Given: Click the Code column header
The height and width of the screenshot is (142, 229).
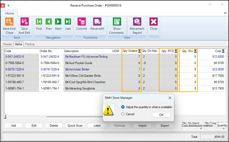Looking at the screenshot, I should 17,51.
